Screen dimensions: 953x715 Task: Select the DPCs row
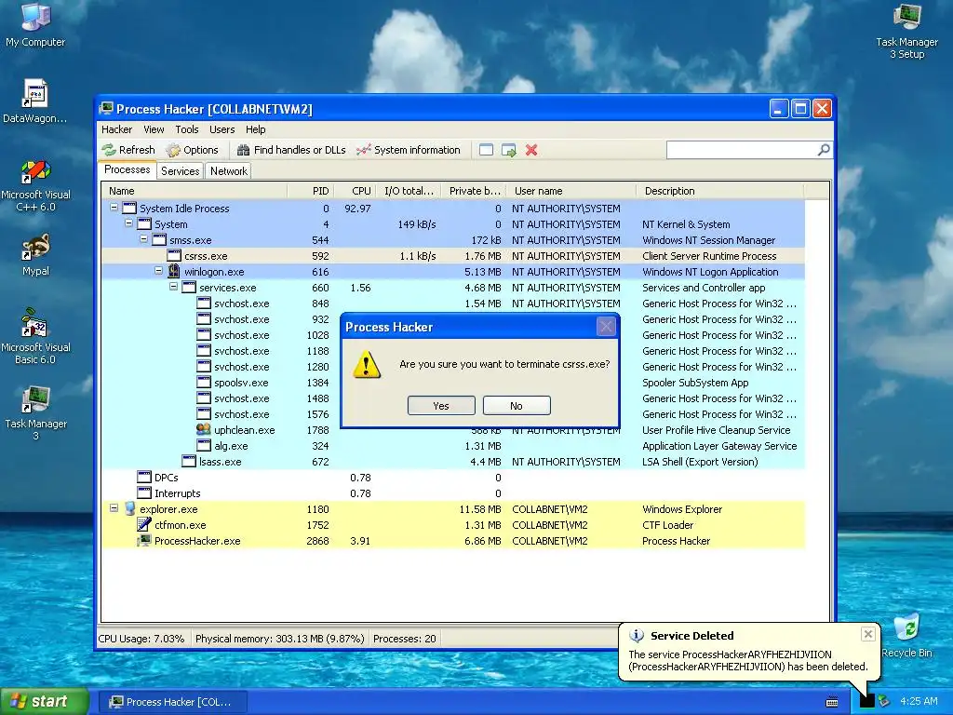[453, 478]
